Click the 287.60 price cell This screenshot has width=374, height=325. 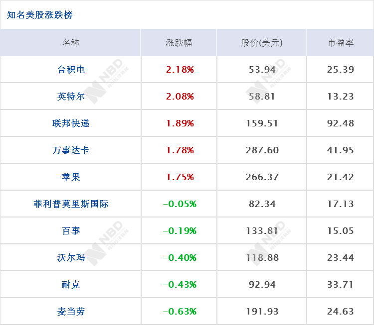pyautogui.click(x=262, y=150)
